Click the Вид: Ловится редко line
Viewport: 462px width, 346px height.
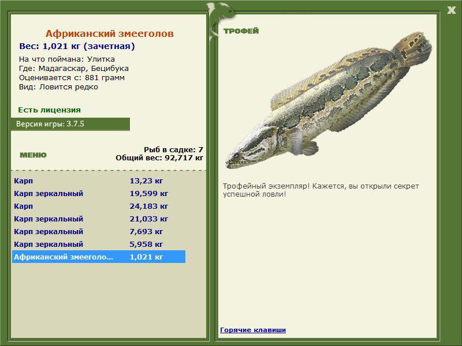pos(59,87)
